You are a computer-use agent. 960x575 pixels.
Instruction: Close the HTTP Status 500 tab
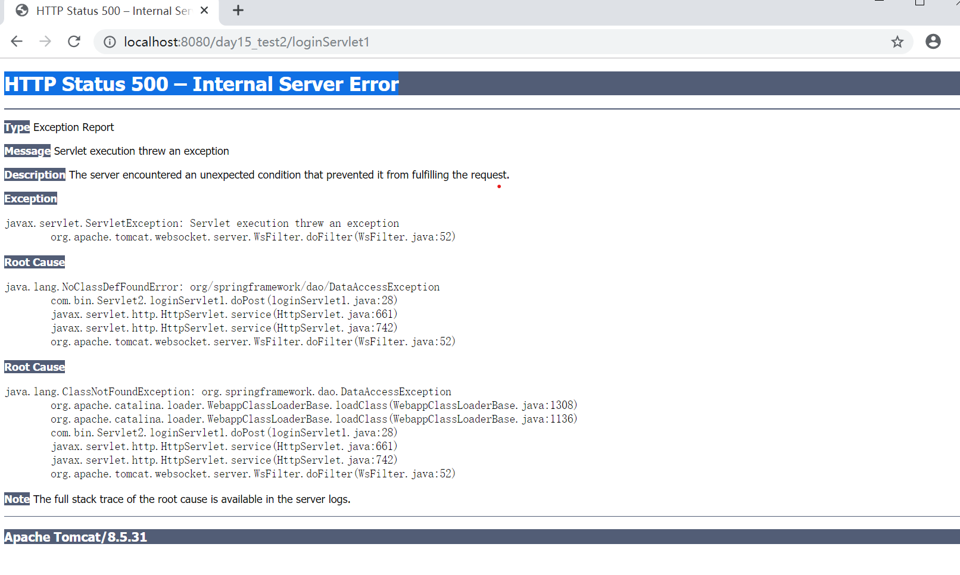(x=204, y=10)
